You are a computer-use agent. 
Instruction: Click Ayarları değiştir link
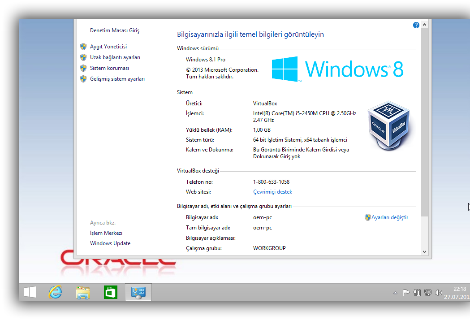(x=390, y=217)
